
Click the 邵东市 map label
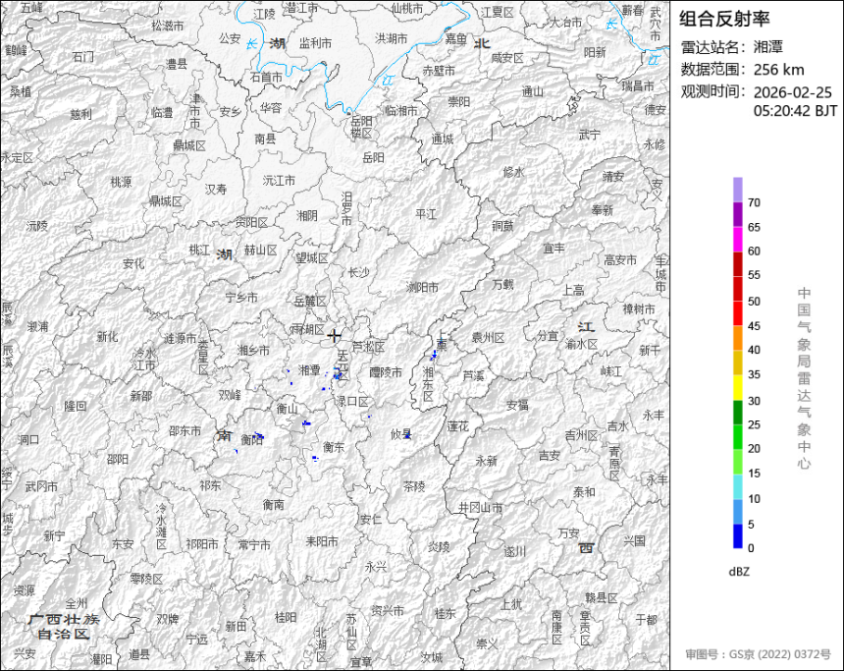[x=185, y=430]
